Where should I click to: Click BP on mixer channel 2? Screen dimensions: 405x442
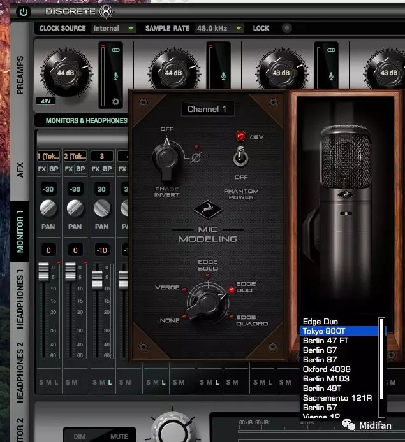point(81,169)
